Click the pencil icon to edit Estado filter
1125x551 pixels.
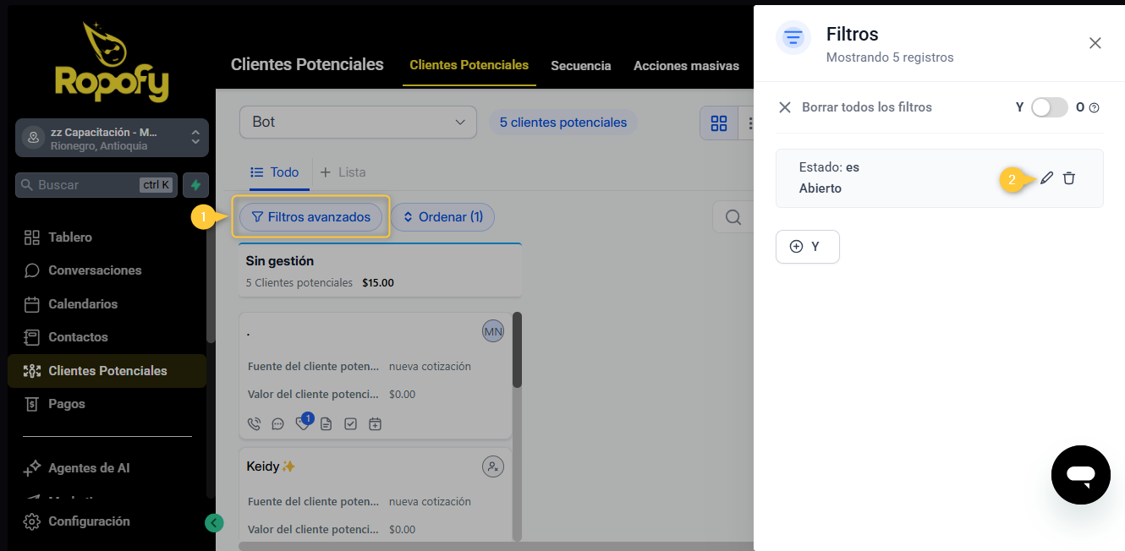click(1047, 178)
